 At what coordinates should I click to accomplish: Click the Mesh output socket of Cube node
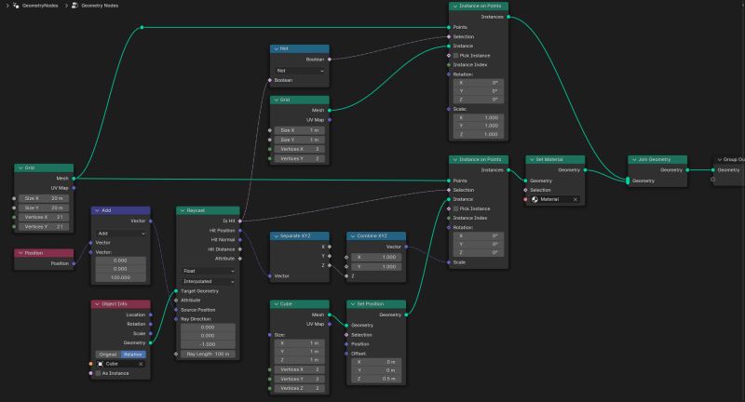pyautogui.click(x=330, y=315)
